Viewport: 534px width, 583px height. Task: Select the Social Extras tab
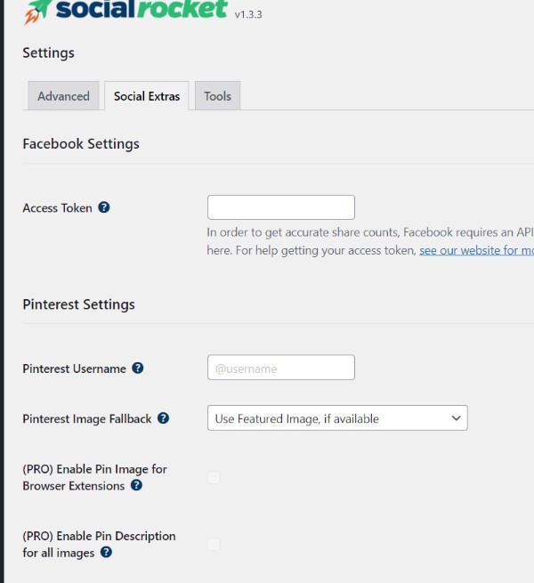(147, 96)
